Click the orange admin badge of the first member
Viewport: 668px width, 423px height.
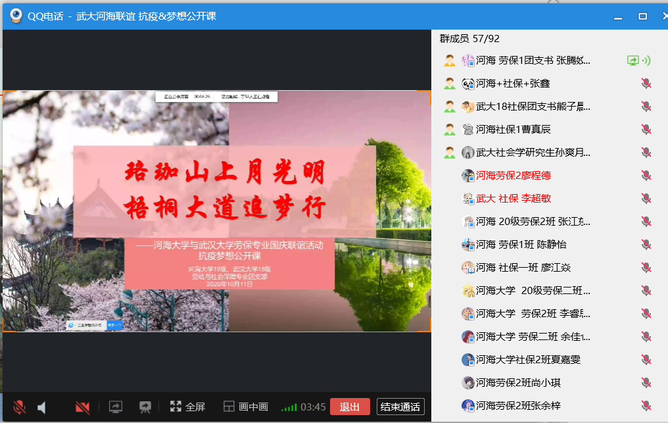pos(450,61)
